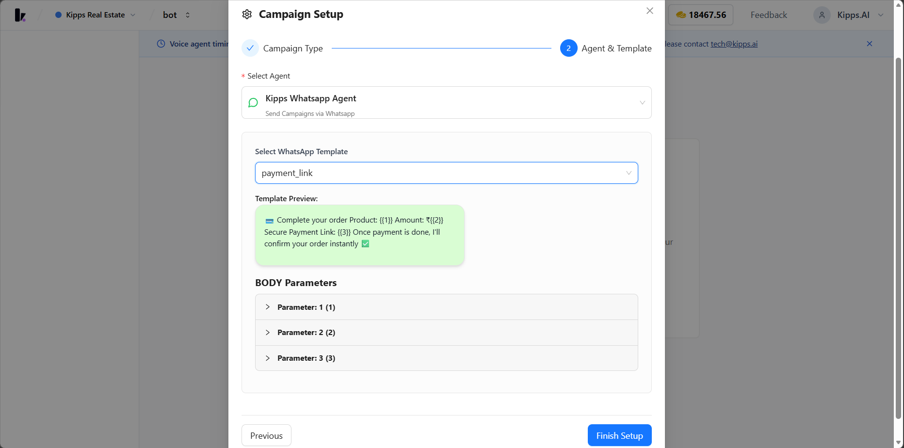Click the WhatsApp chat bubble icon
The image size is (904, 448).
(253, 103)
